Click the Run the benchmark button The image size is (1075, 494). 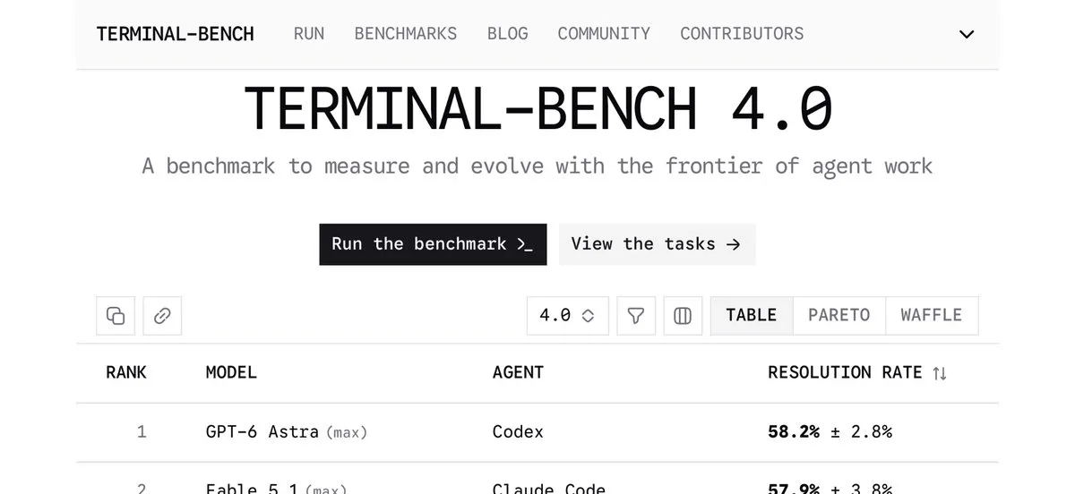point(433,244)
